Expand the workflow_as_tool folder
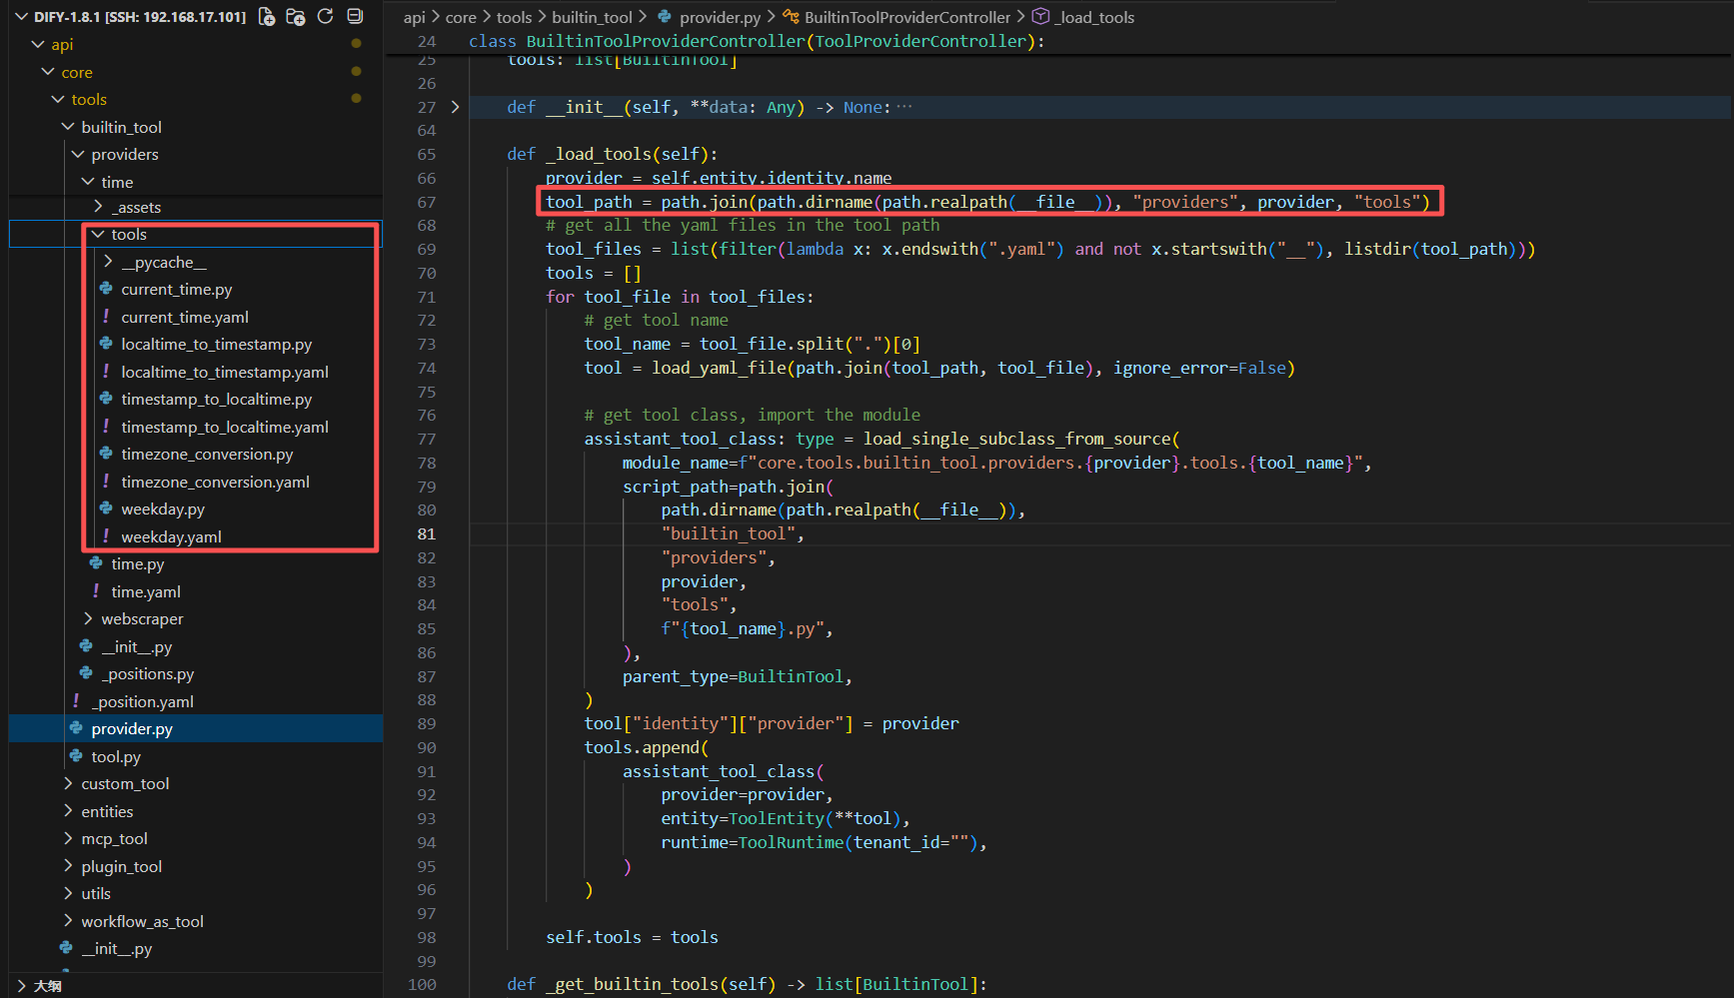The image size is (1734, 998). [x=68, y=921]
